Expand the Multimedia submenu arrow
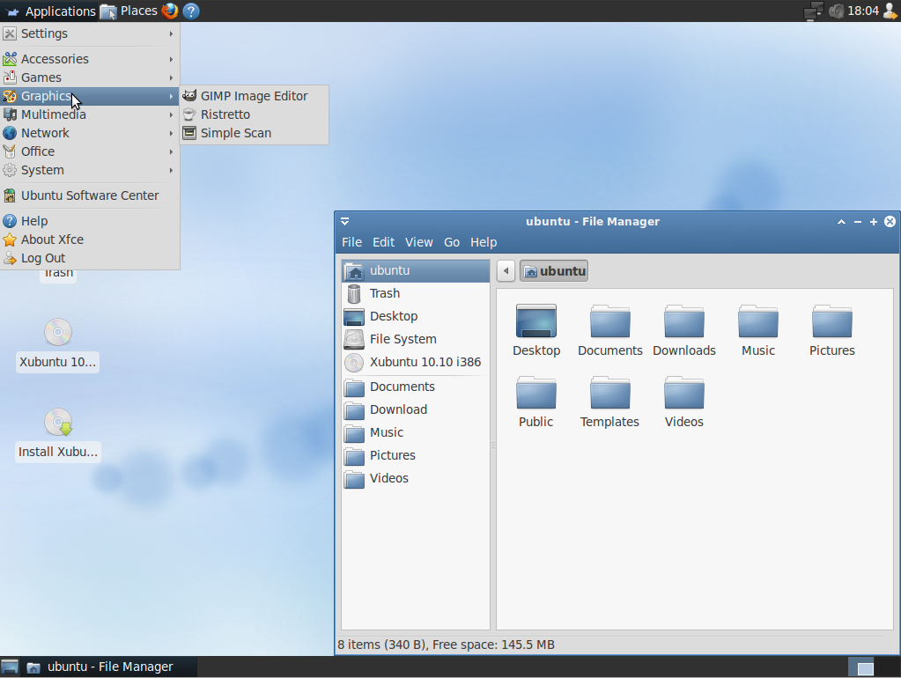Screen dimensions: 901x678 point(171,115)
